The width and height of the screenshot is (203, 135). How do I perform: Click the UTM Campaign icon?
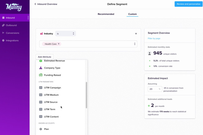(41, 88)
